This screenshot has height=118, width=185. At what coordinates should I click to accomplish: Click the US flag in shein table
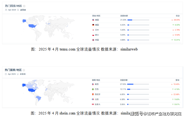(93, 84)
